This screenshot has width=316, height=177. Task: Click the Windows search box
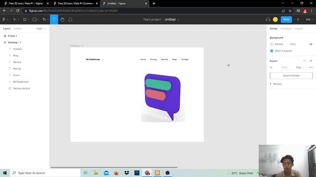coord(45,173)
